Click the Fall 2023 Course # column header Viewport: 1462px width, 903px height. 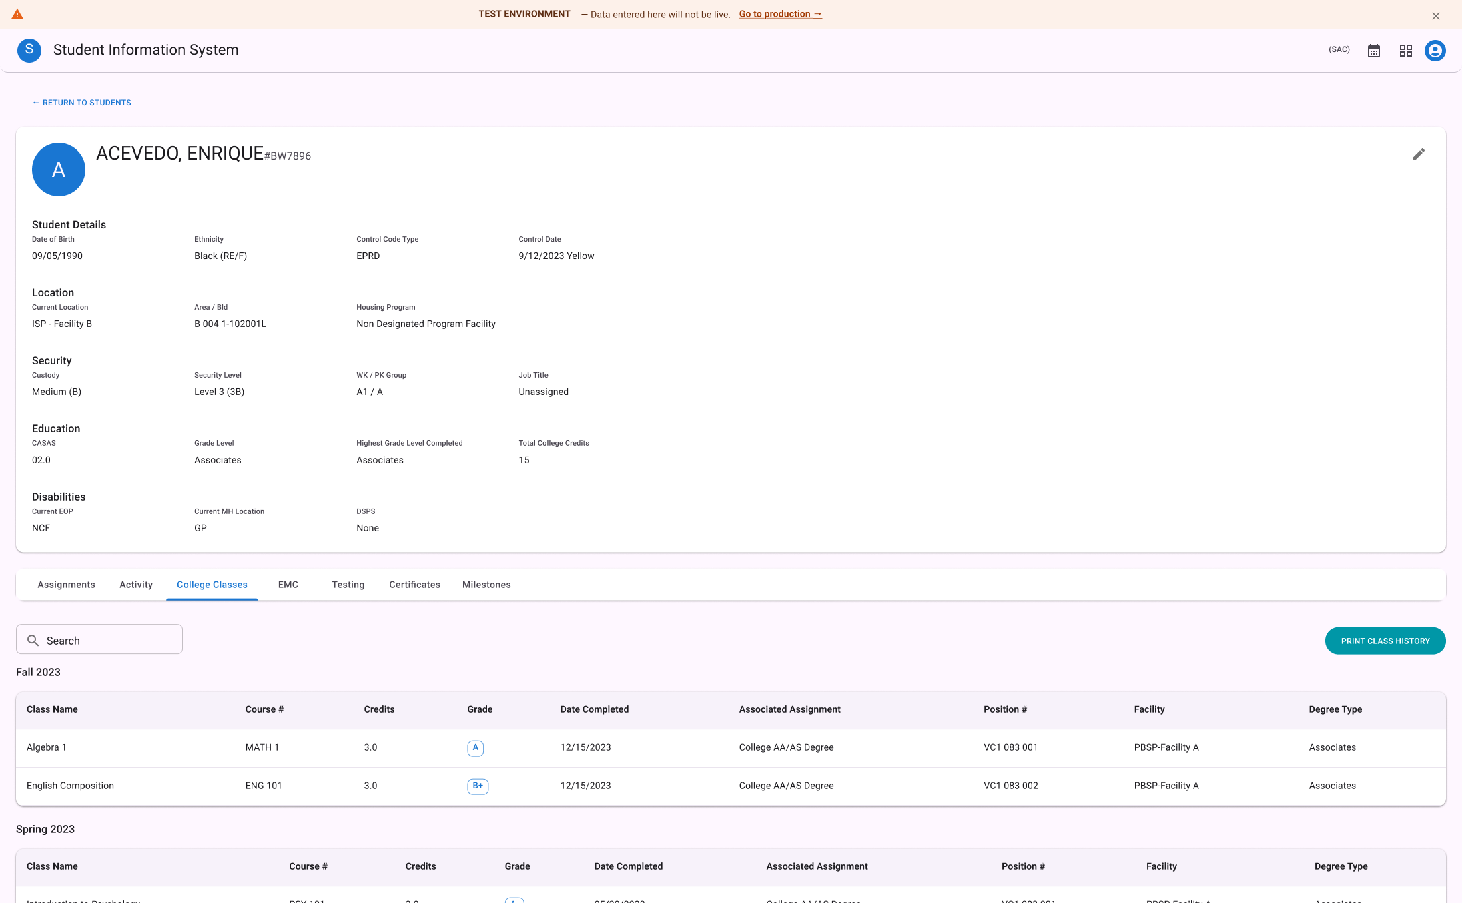(264, 709)
